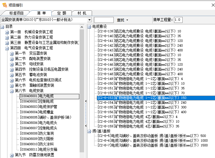Image resolution: width=215 pixels, height=158 pixels.
Task: Select [C2-8-151]矿物绝缘电力电缆 1~2芯 35
Action: (141, 88)
